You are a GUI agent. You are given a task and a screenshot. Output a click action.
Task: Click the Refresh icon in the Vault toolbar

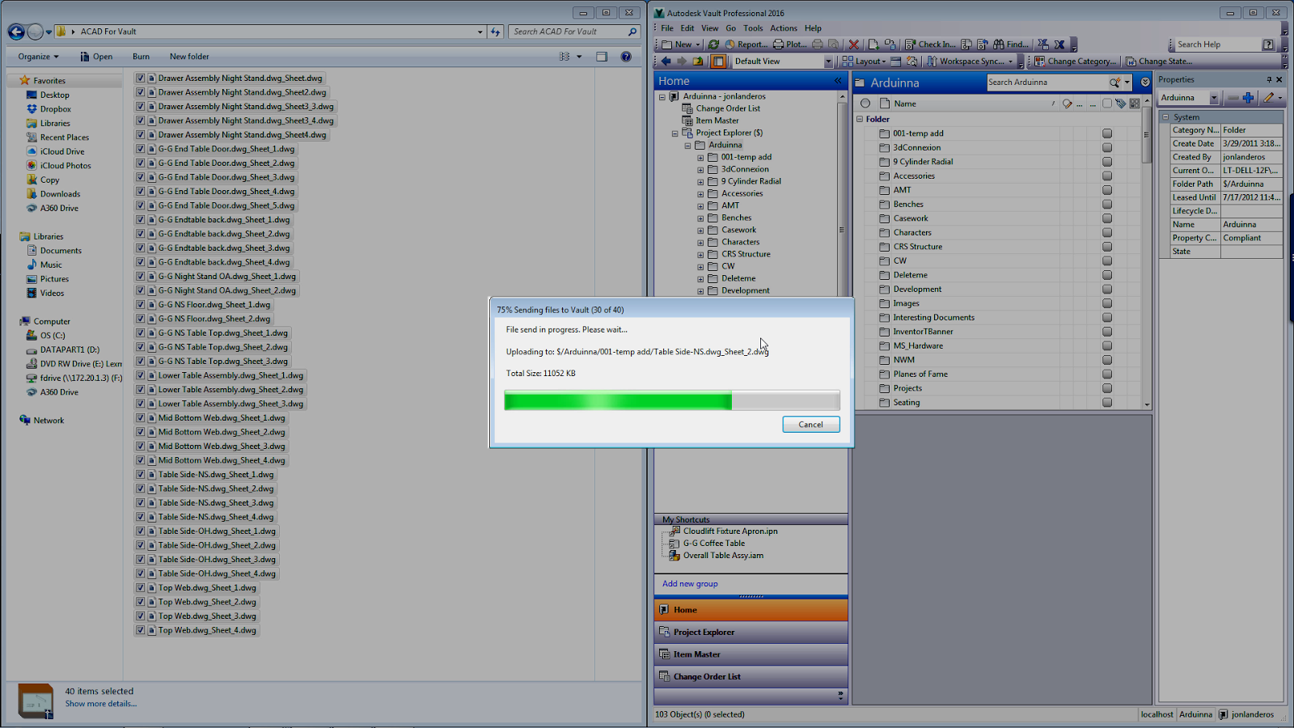[x=714, y=44]
